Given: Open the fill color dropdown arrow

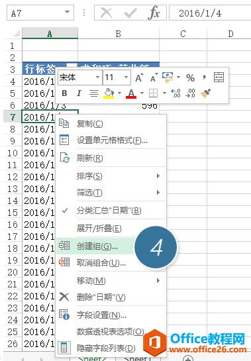Looking at the screenshot, I should pos(119,93).
